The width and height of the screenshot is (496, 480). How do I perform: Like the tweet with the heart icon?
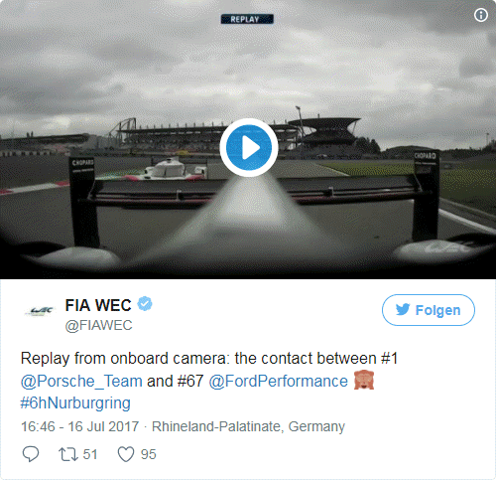point(126,454)
